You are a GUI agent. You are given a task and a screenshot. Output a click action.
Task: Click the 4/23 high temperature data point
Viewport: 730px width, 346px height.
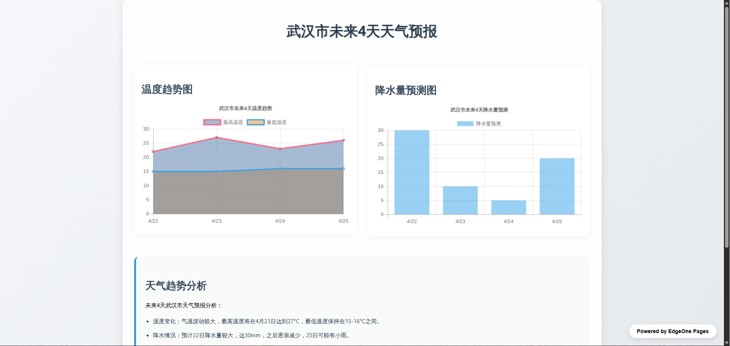coord(217,137)
